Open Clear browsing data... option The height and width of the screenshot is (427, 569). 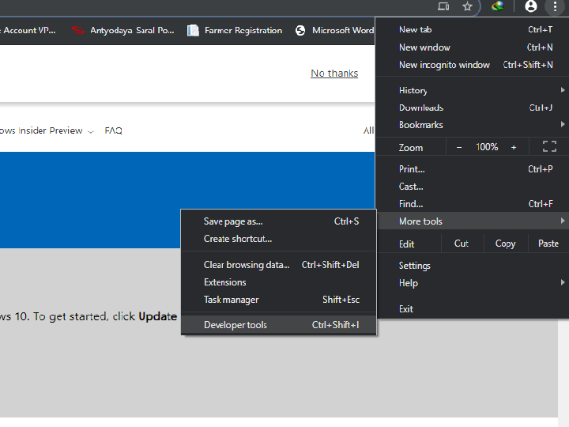279,265
